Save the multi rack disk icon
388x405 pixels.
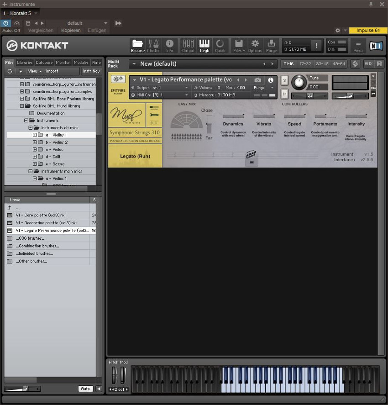pos(379,64)
